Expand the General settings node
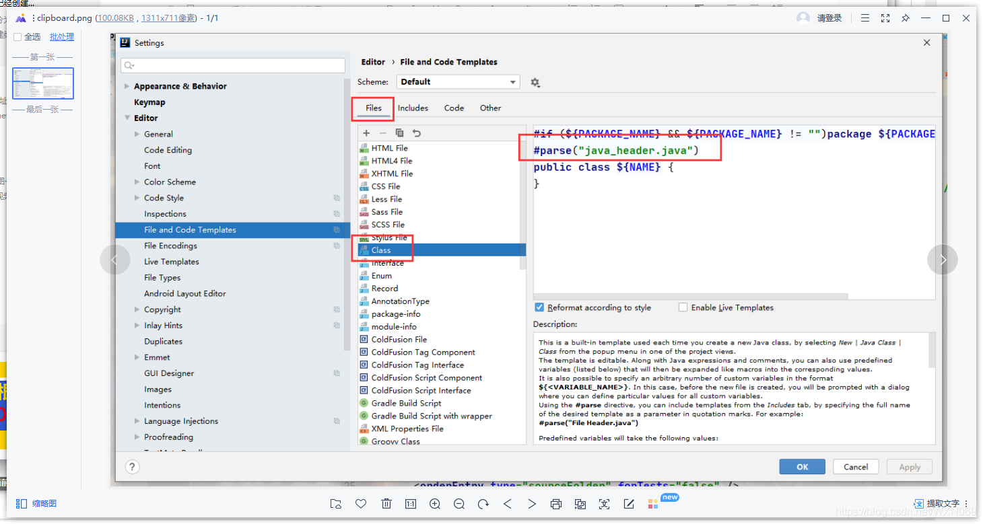 coord(137,134)
